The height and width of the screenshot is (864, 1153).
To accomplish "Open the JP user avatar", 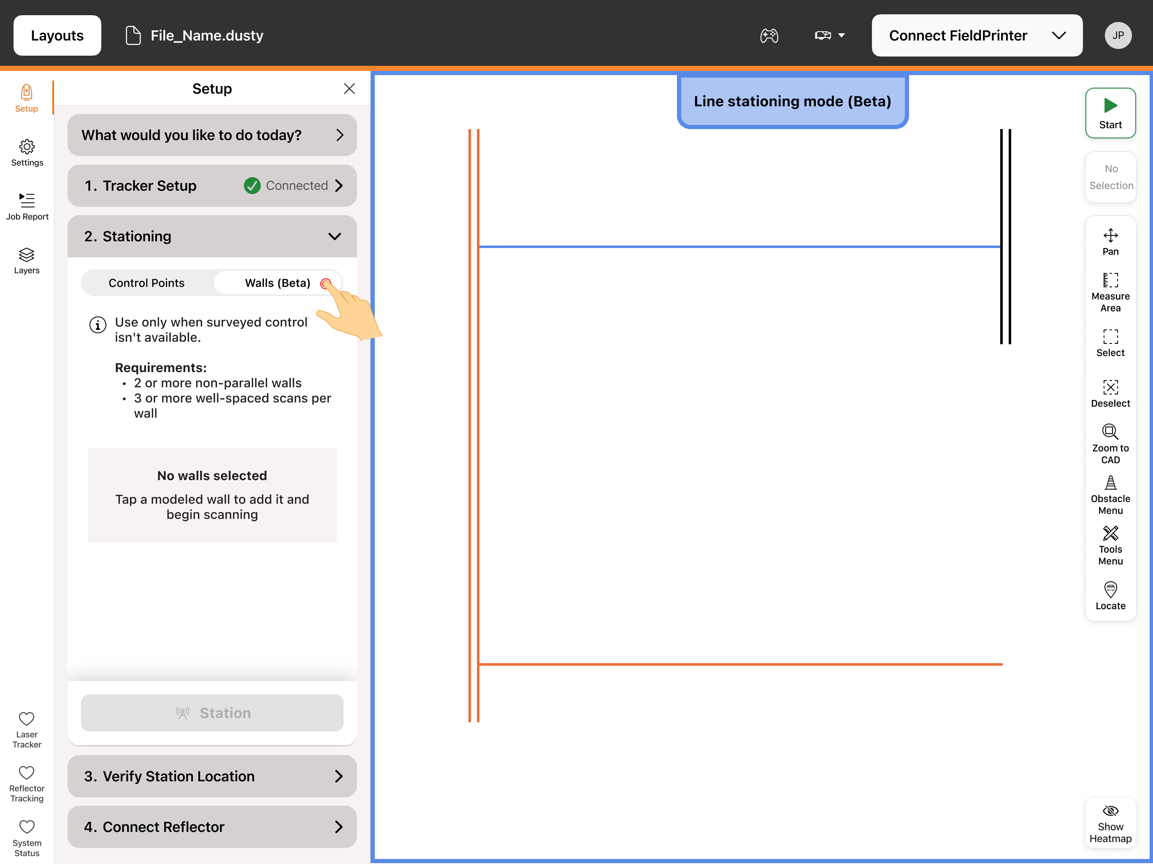I will 1118,35.
